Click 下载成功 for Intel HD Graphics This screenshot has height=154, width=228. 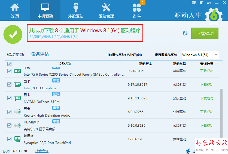tap(207, 84)
